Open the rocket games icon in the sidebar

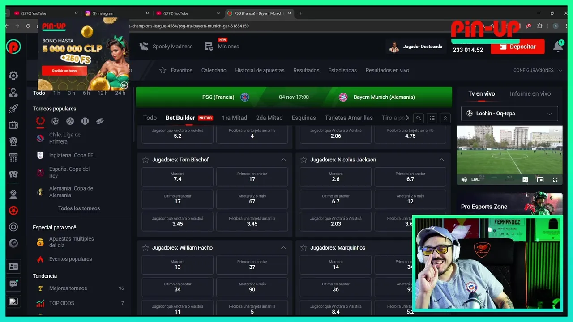13,108
